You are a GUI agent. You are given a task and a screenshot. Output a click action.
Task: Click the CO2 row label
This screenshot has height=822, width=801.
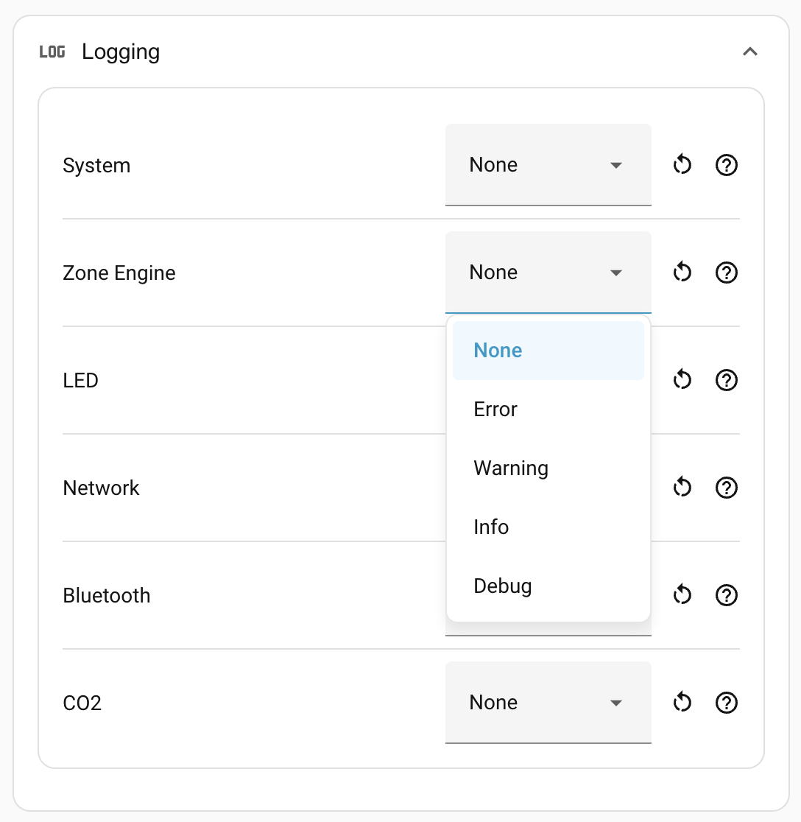coord(82,703)
